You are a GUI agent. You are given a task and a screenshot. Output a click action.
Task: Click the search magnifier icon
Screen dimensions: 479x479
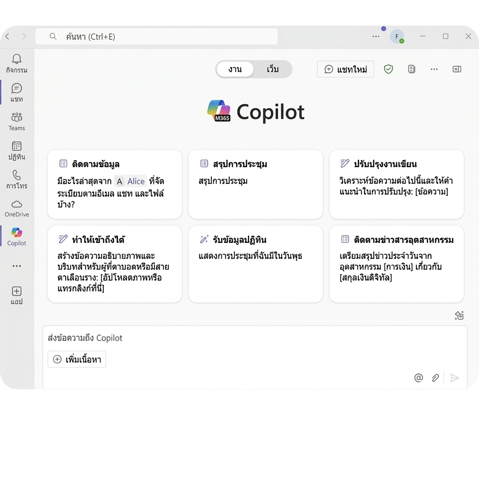click(x=53, y=36)
